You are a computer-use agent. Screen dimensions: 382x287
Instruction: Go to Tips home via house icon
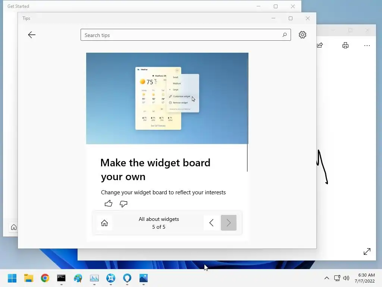104,223
